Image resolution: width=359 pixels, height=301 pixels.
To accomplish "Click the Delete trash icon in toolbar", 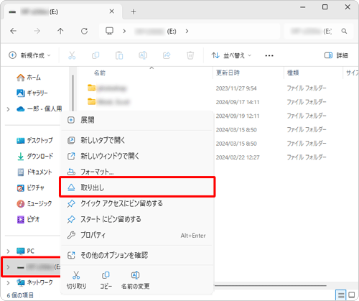I will 190,55.
